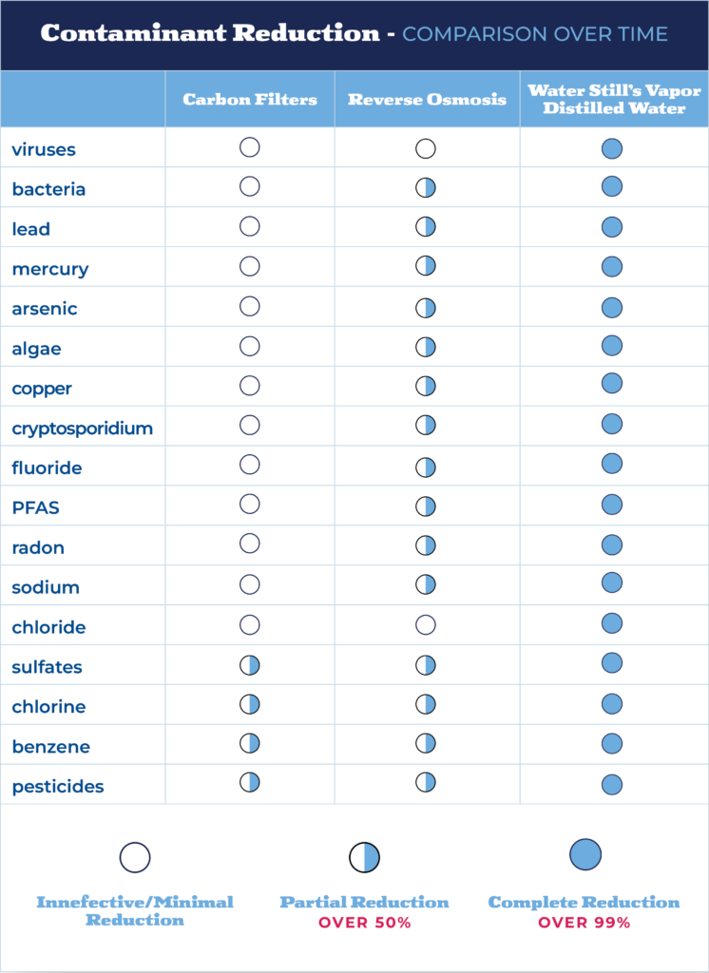Click the half-filled circle for PFAS under Reverse Osmosis
The image size is (709, 973).
coord(425,506)
